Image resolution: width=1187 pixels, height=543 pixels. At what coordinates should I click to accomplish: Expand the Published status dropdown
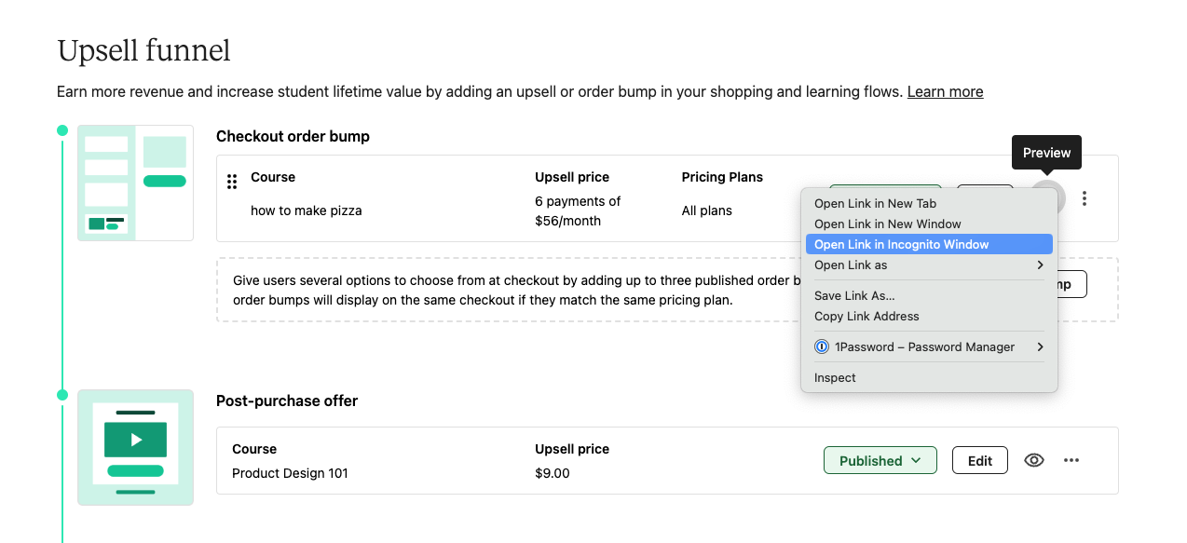(x=880, y=460)
